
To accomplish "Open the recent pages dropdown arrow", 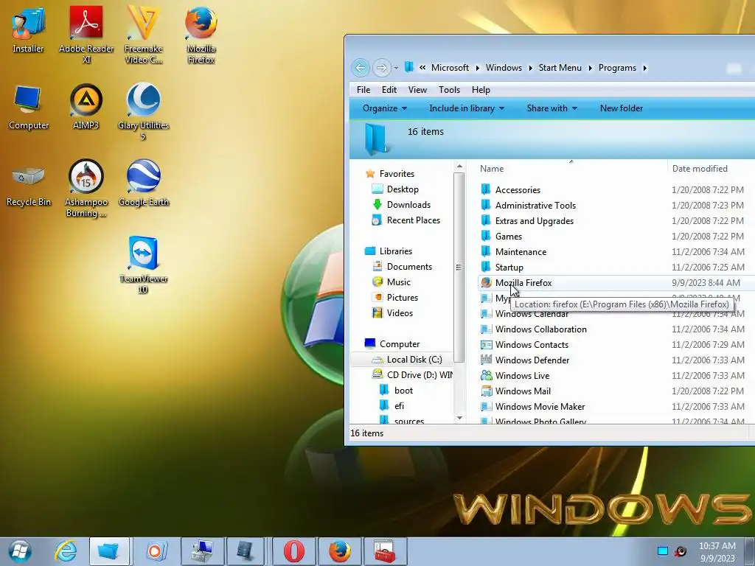I will tap(396, 68).
